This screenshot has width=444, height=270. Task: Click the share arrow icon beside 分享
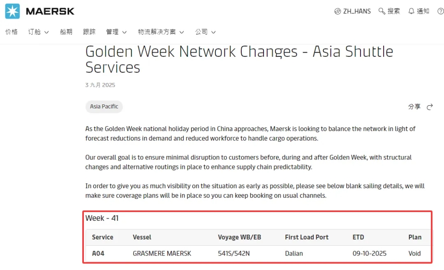430,106
